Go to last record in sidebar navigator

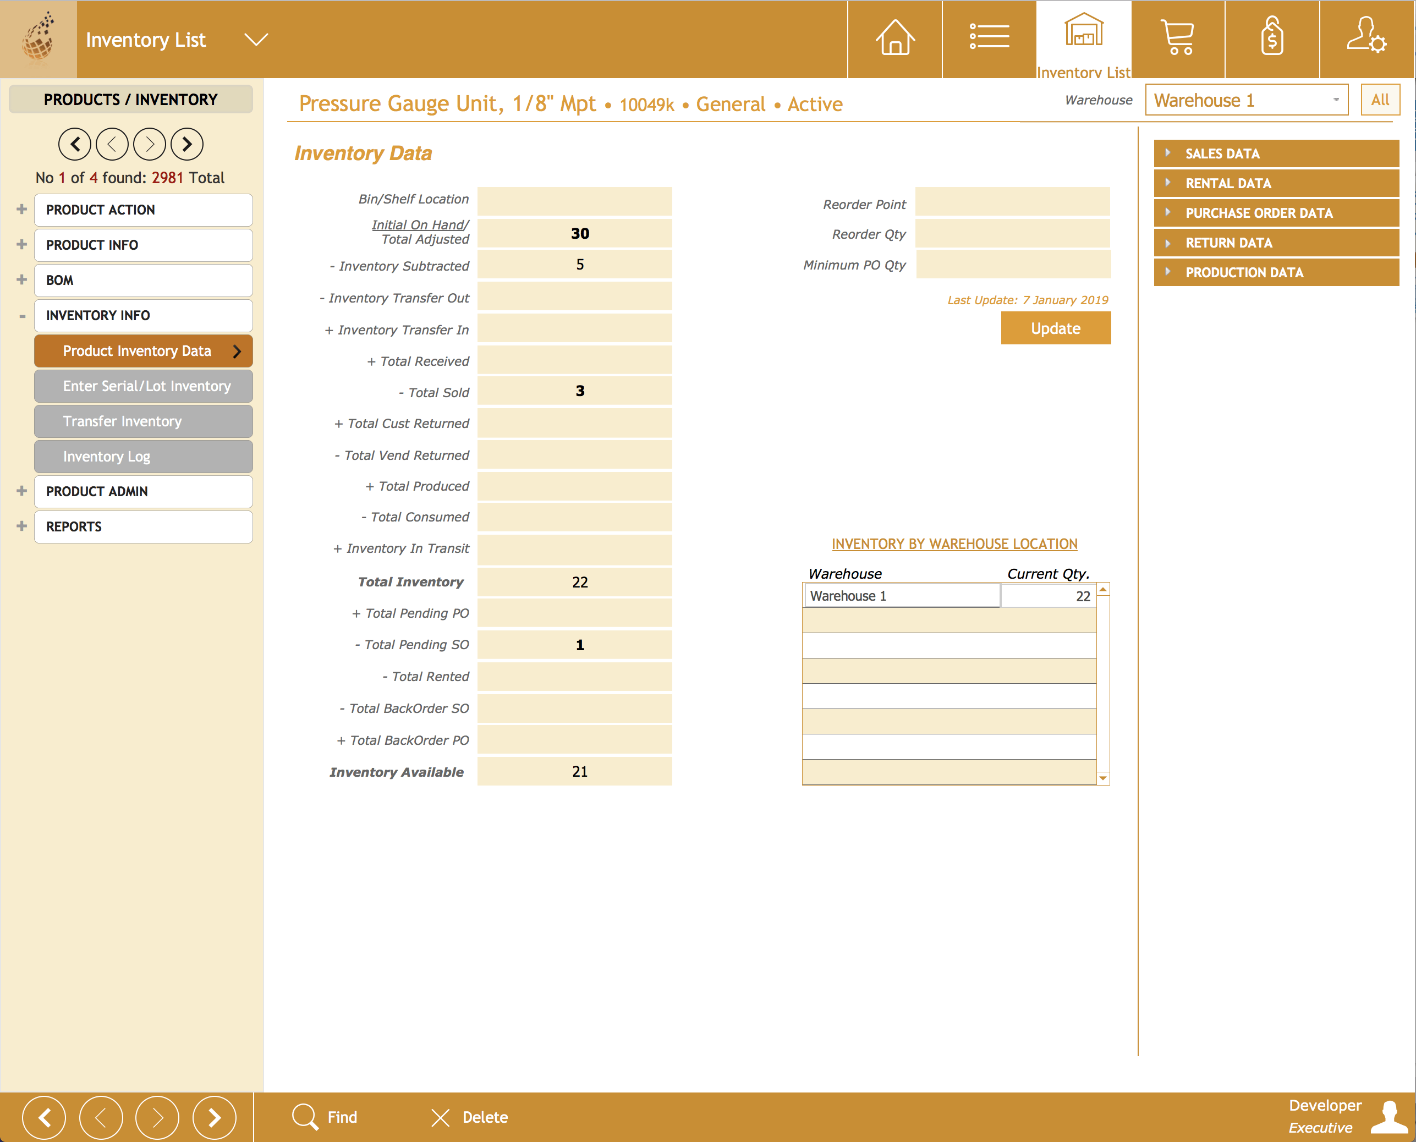[x=188, y=144]
